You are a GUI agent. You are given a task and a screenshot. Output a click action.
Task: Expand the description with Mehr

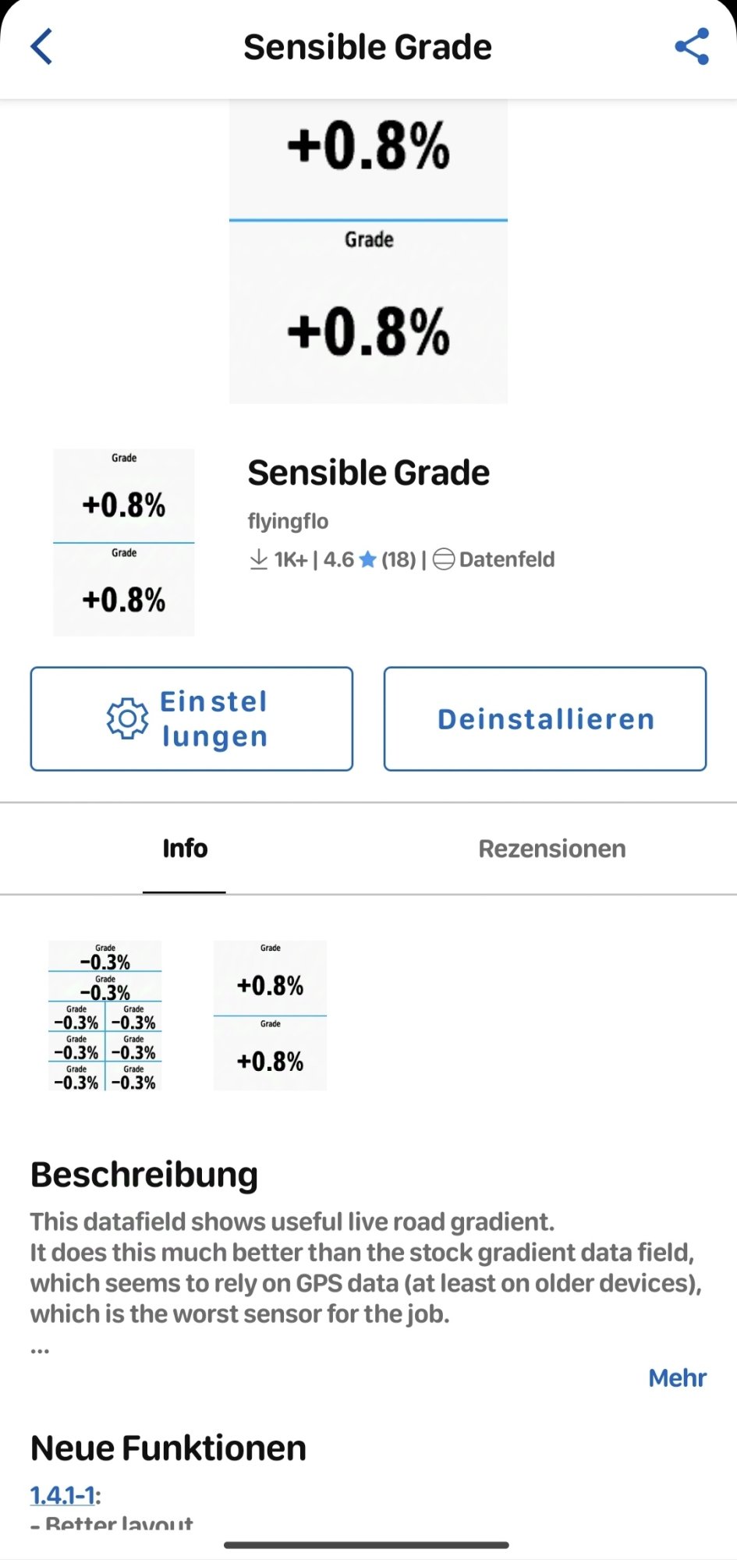pos(677,1378)
